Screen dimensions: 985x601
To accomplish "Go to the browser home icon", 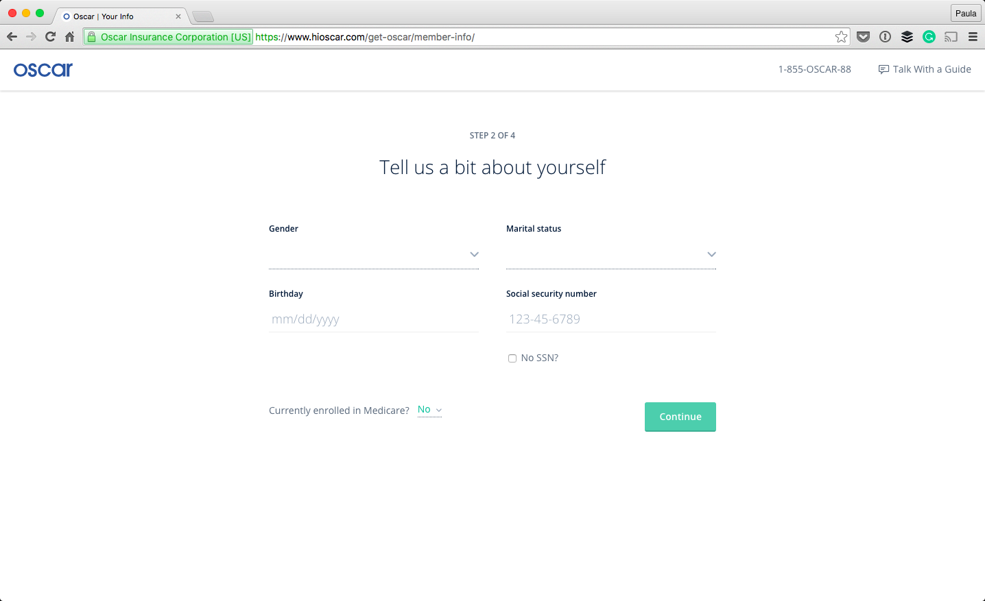I will pos(69,37).
